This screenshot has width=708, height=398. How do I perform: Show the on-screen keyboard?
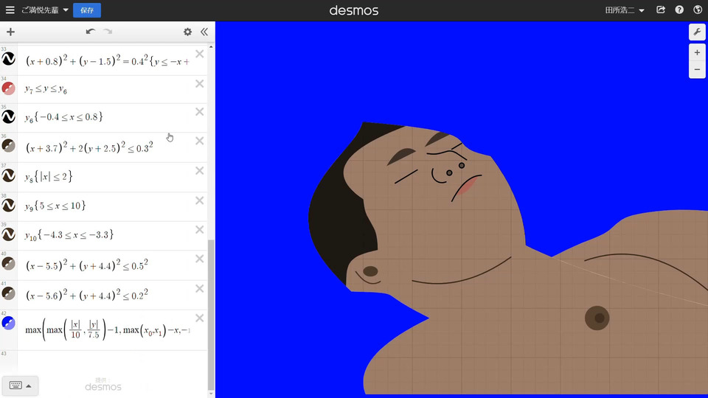click(20, 385)
